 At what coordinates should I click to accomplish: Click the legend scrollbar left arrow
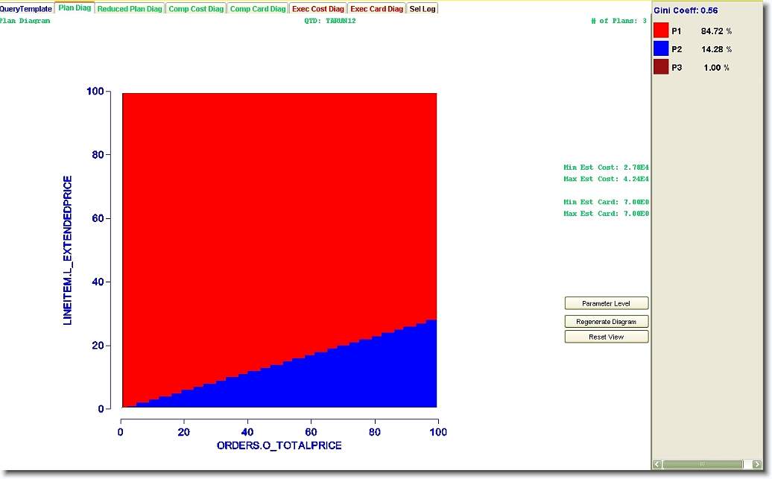tap(657, 464)
